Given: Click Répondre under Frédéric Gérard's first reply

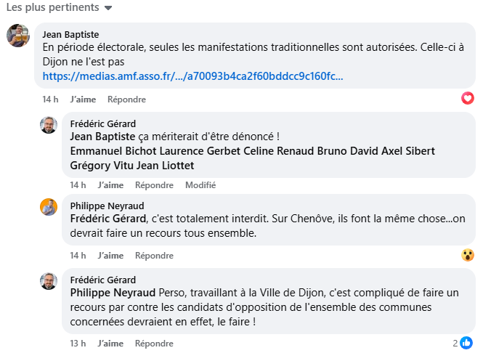Looking at the screenshot, I should click(x=154, y=185).
